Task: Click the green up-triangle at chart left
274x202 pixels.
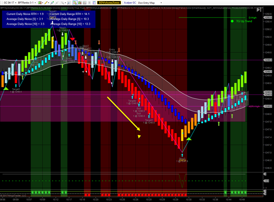Action: 6,89
